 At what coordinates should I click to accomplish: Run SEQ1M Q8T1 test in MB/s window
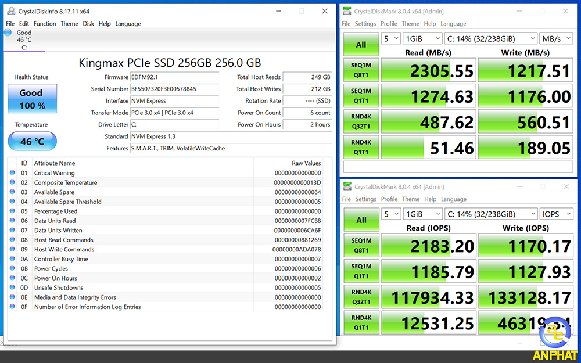pyautogui.click(x=361, y=70)
